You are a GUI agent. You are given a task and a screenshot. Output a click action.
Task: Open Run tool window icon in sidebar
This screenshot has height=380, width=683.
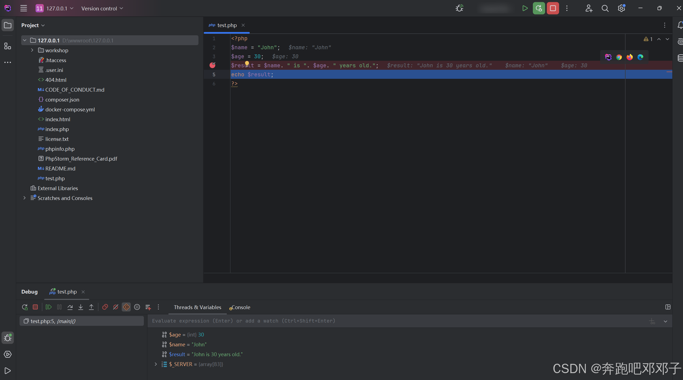[8, 371]
